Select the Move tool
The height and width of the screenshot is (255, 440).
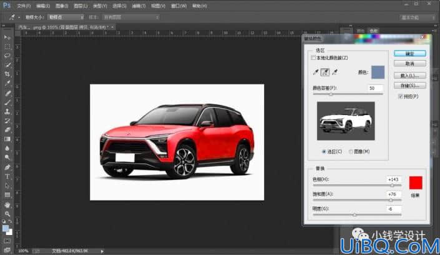[x=7, y=37]
